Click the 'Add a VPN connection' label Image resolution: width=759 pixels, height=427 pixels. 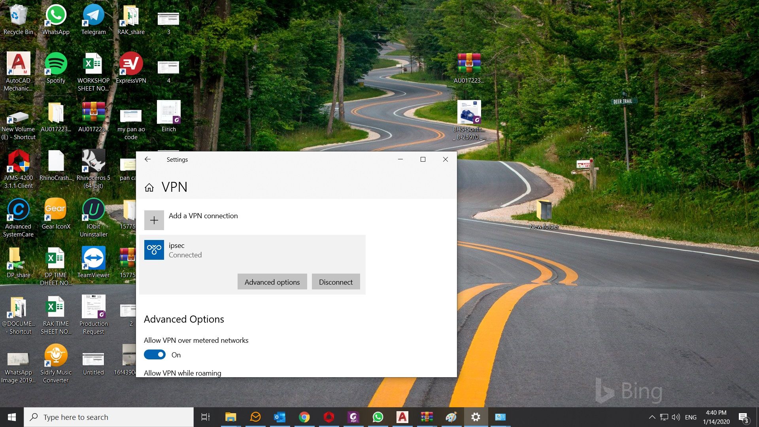point(203,216)
